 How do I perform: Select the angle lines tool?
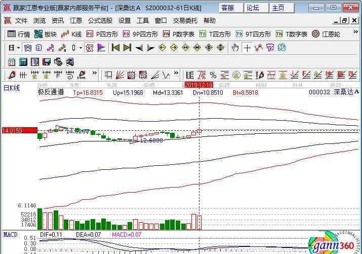click(x=155, y=75)
